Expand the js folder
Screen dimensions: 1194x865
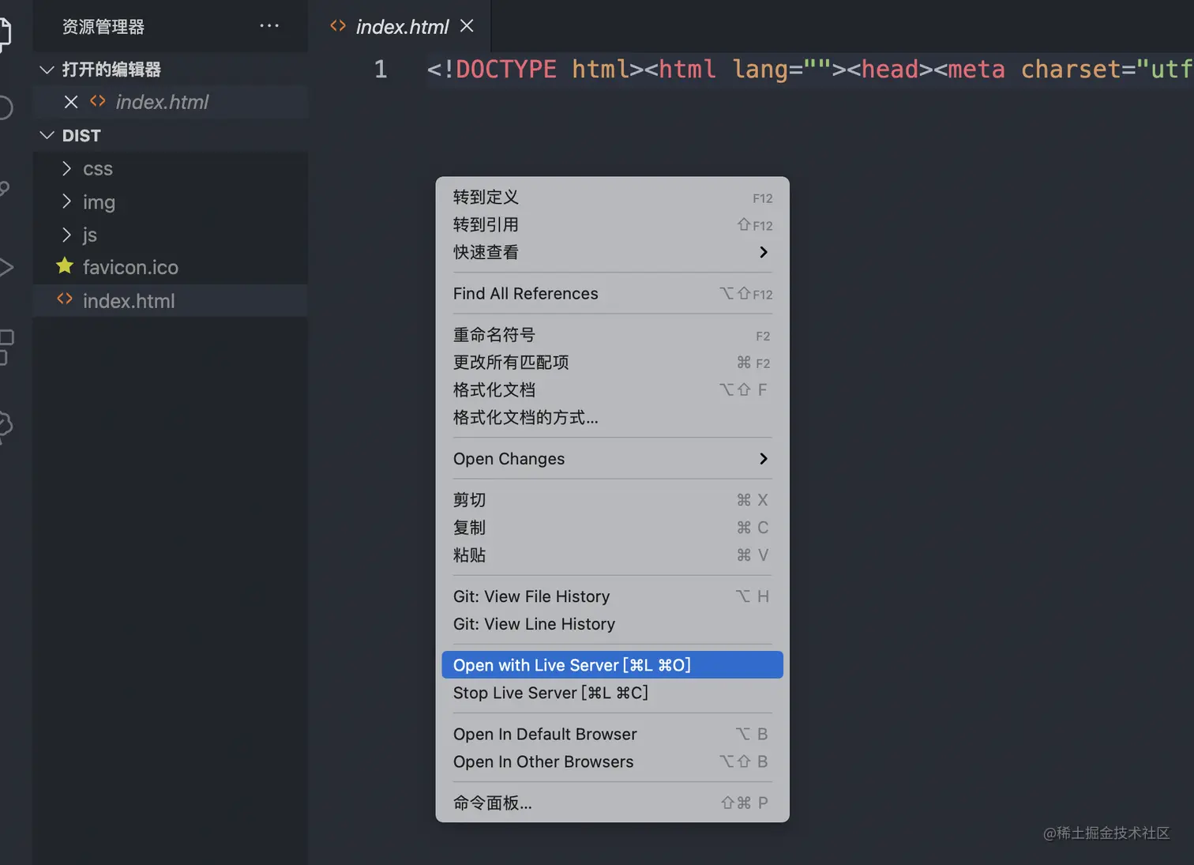pos(67,235)
